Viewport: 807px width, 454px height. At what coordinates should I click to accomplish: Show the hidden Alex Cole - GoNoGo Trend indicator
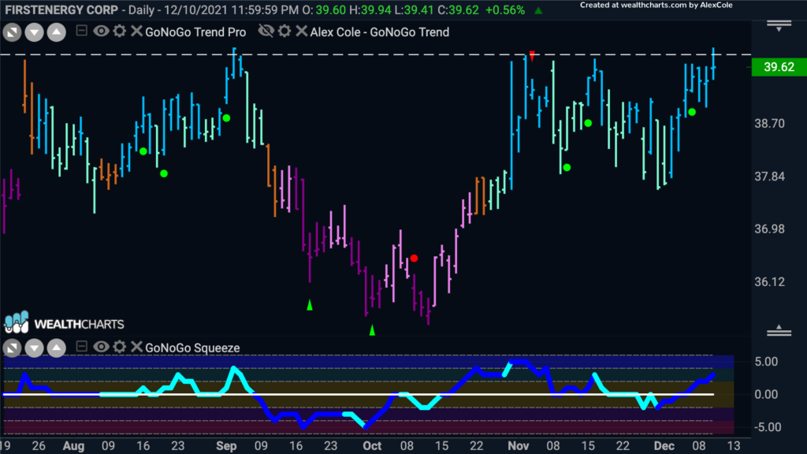(266, 31)
